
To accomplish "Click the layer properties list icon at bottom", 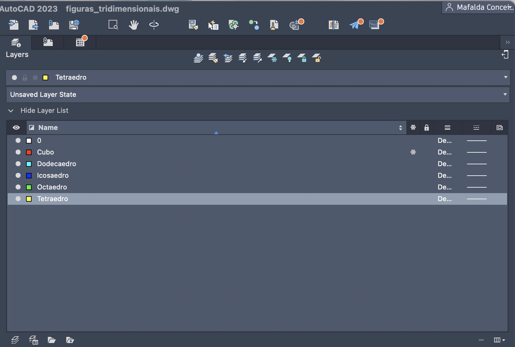I will tap(33, 340).
